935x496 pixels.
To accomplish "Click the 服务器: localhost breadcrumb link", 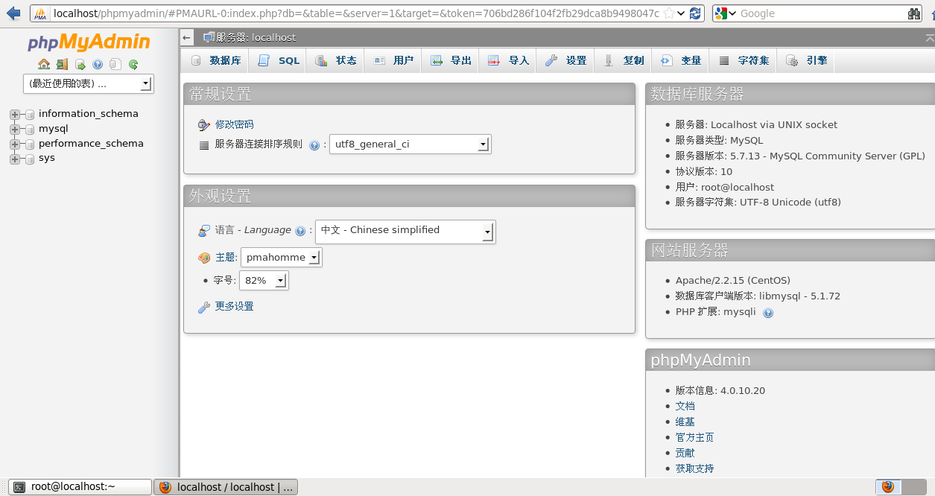I will (256, 37).
